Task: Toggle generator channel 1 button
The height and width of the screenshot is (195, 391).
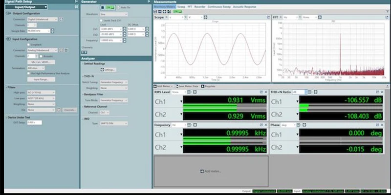Action: (x=83, y=52)
